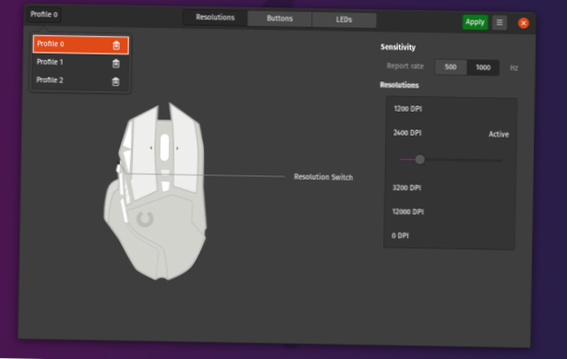
Task: Expand the 1200 DPI resolution row
Action: 451,109
